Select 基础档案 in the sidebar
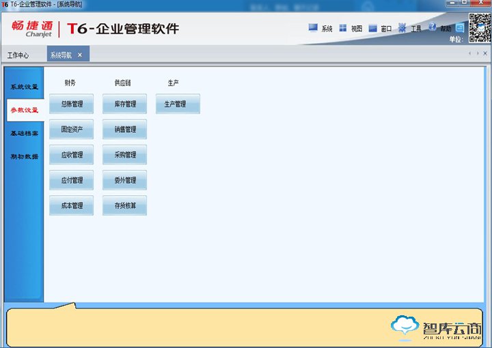This screenshot has width=492, height=348. 24,134
